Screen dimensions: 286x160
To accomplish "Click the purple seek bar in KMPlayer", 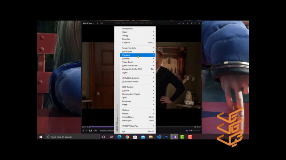I will pyautogui.click(x=102, y=127).
